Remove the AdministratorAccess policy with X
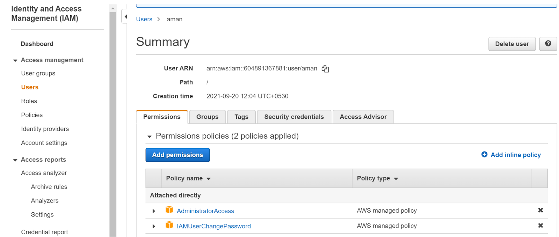The width and height of the screenshot is (559, 237). click(x=540, y=210)
